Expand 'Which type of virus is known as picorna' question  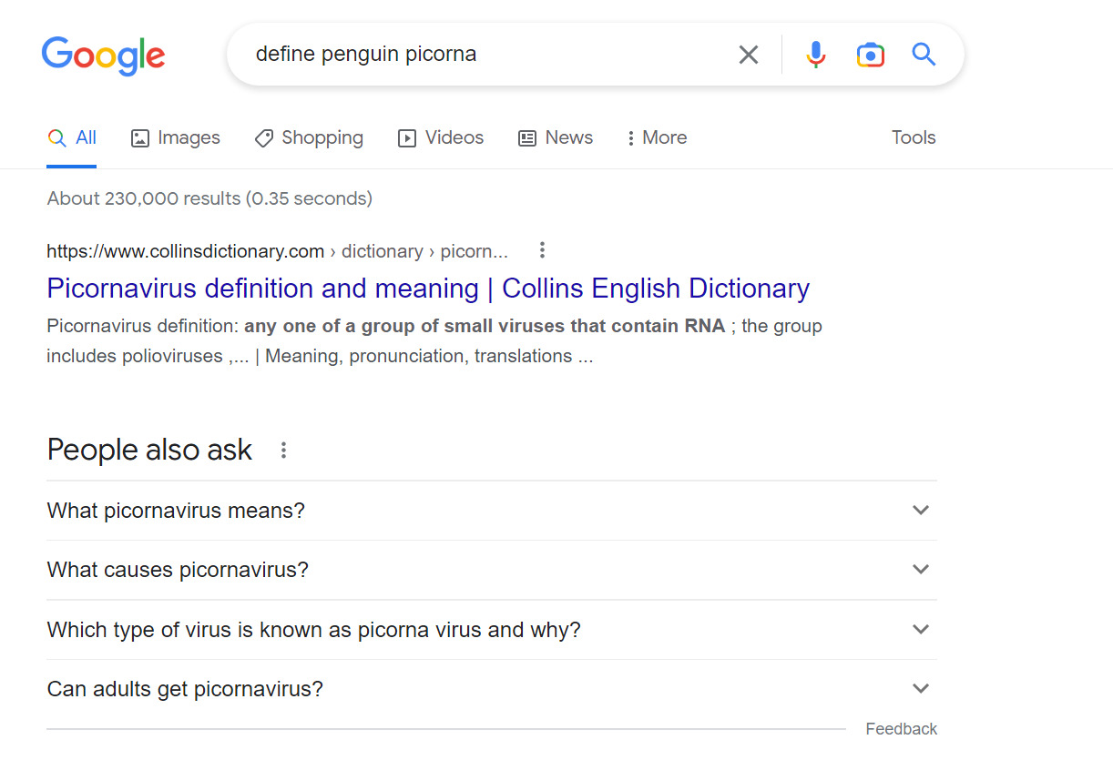coord(921,629)
